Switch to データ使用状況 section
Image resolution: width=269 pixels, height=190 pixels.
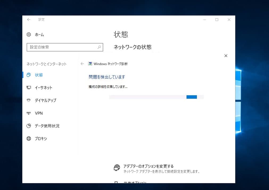[47, 126]
